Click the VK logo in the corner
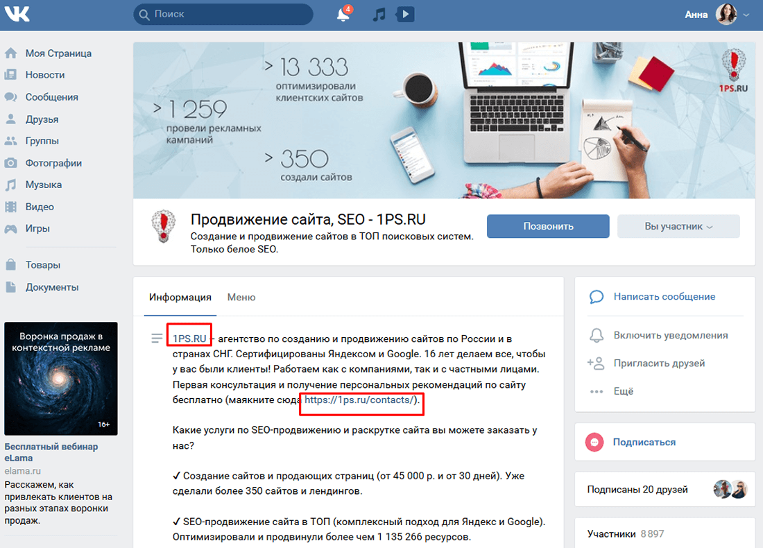The height and width of the screenshot is (548, 763). (x=17, y=13)
